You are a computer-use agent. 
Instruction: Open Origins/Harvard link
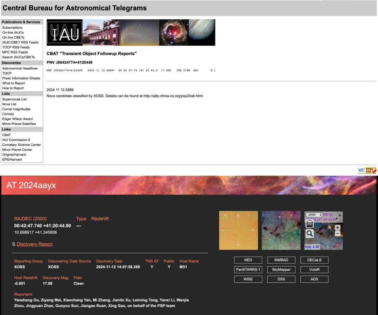point(14,155)
